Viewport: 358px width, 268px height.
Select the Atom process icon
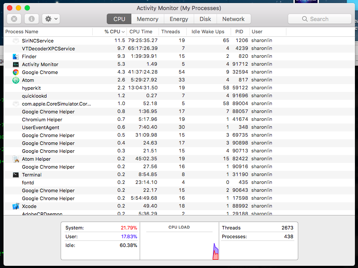16,80
